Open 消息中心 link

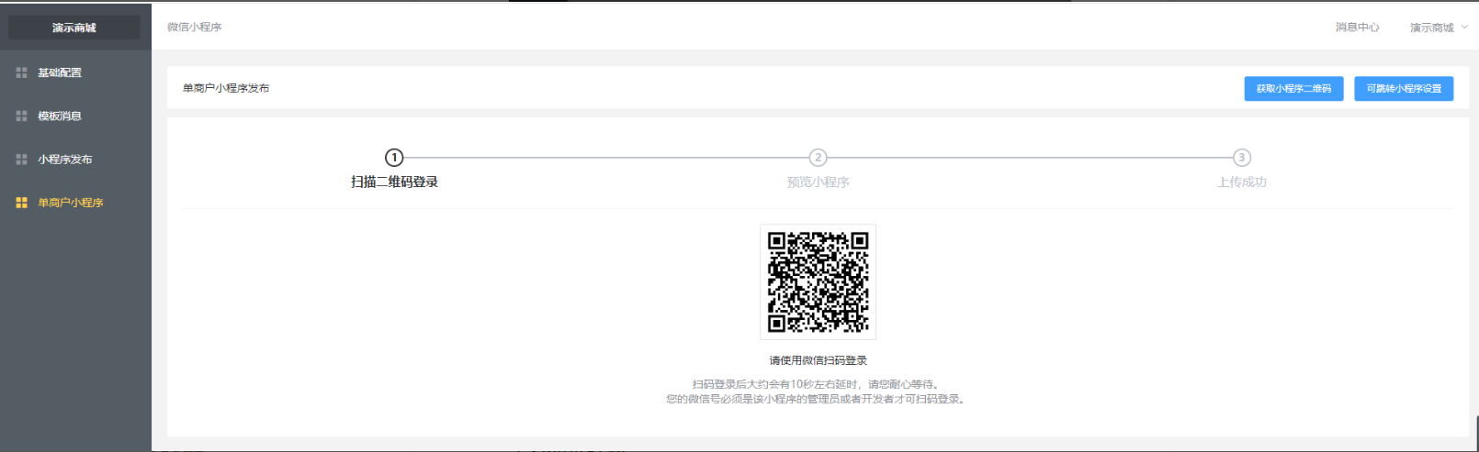1357,28
